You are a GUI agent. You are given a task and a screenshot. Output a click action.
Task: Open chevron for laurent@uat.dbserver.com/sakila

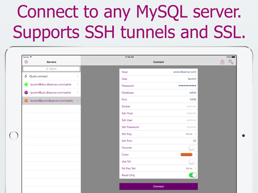[x=78, y=93]
